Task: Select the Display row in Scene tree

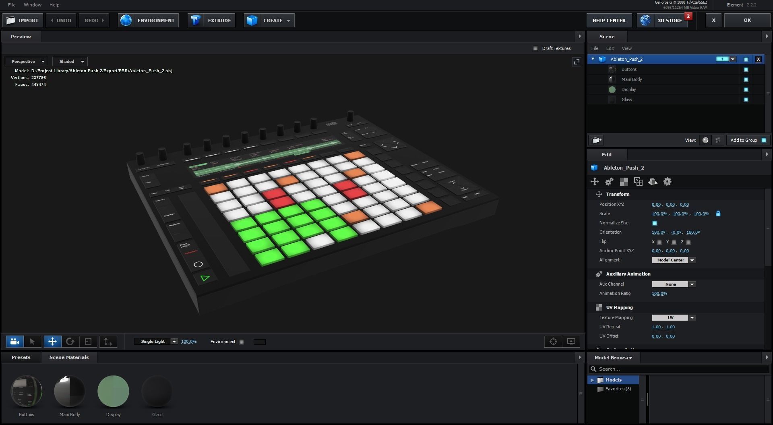Action: [x=676, y=89]
